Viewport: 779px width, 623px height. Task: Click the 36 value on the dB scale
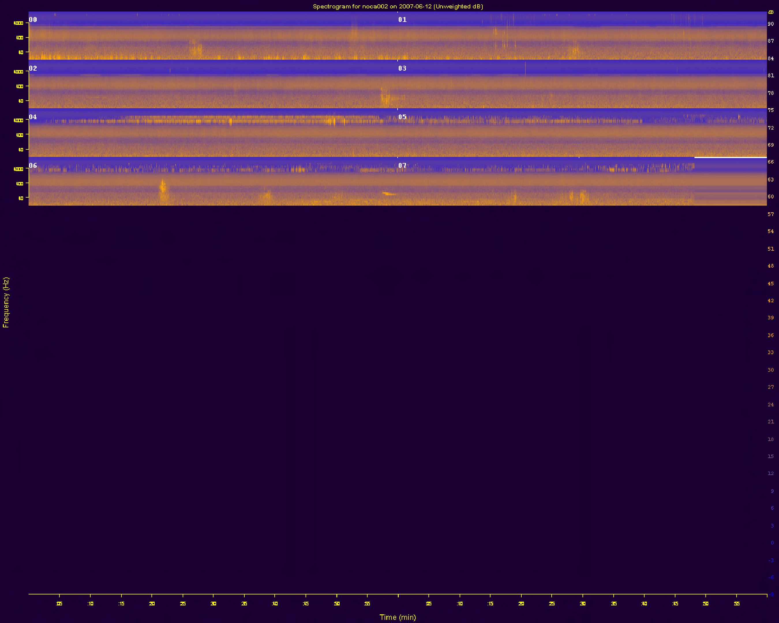(x=771, y=335)
